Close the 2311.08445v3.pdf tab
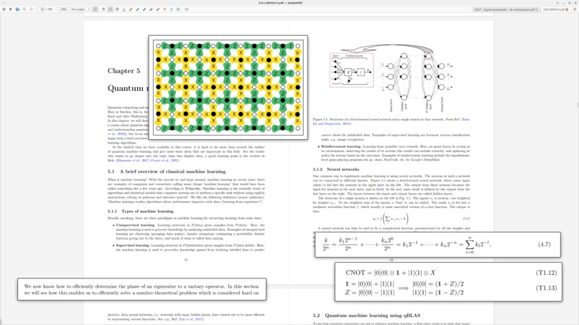This screenshot has height=325, width=579. pos(567,9)
